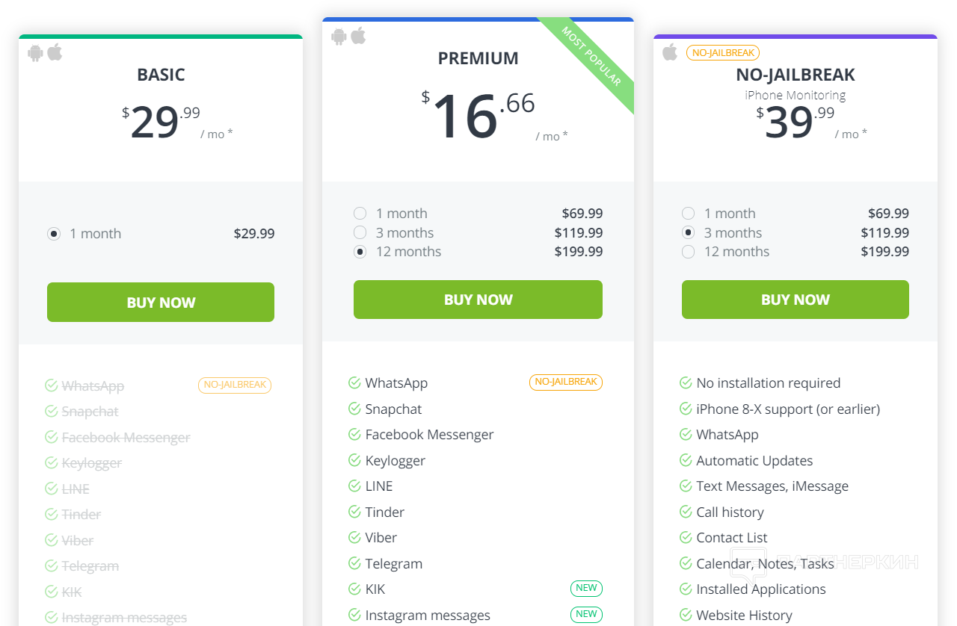Click the Android icon on the Premium plan
The image size is (957, 626).
pos(339,36)
